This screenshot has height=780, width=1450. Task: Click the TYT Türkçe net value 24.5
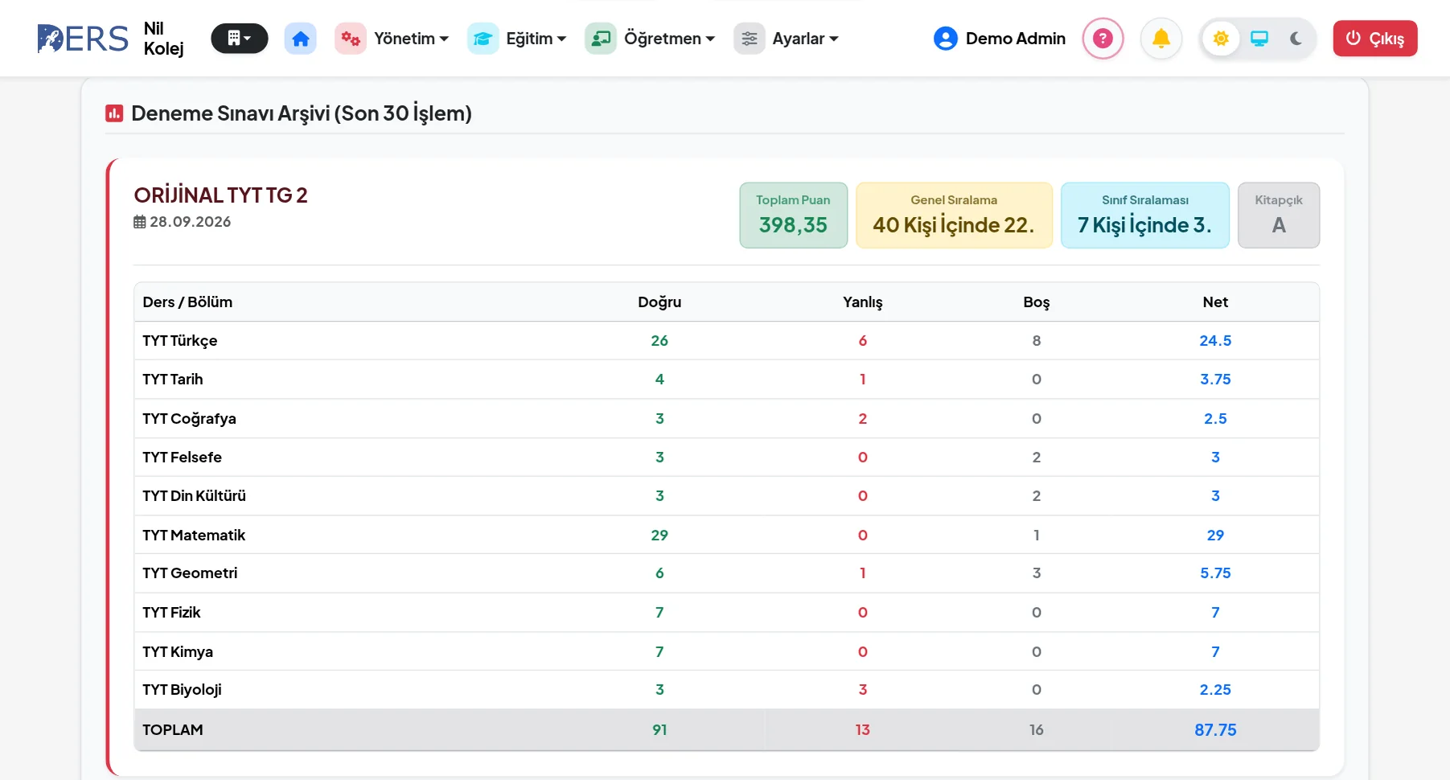pyautogui.click(x=1215, y=341)
